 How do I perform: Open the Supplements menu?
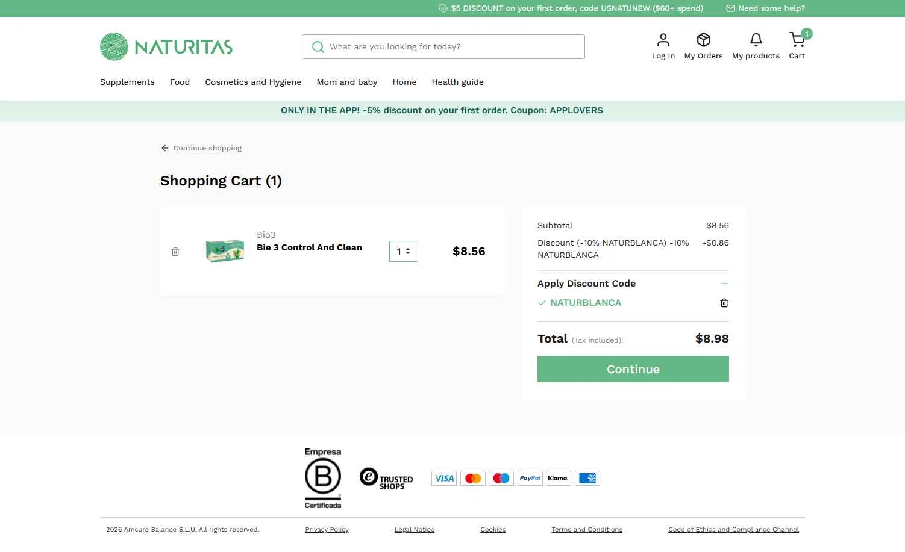[127, 82]
